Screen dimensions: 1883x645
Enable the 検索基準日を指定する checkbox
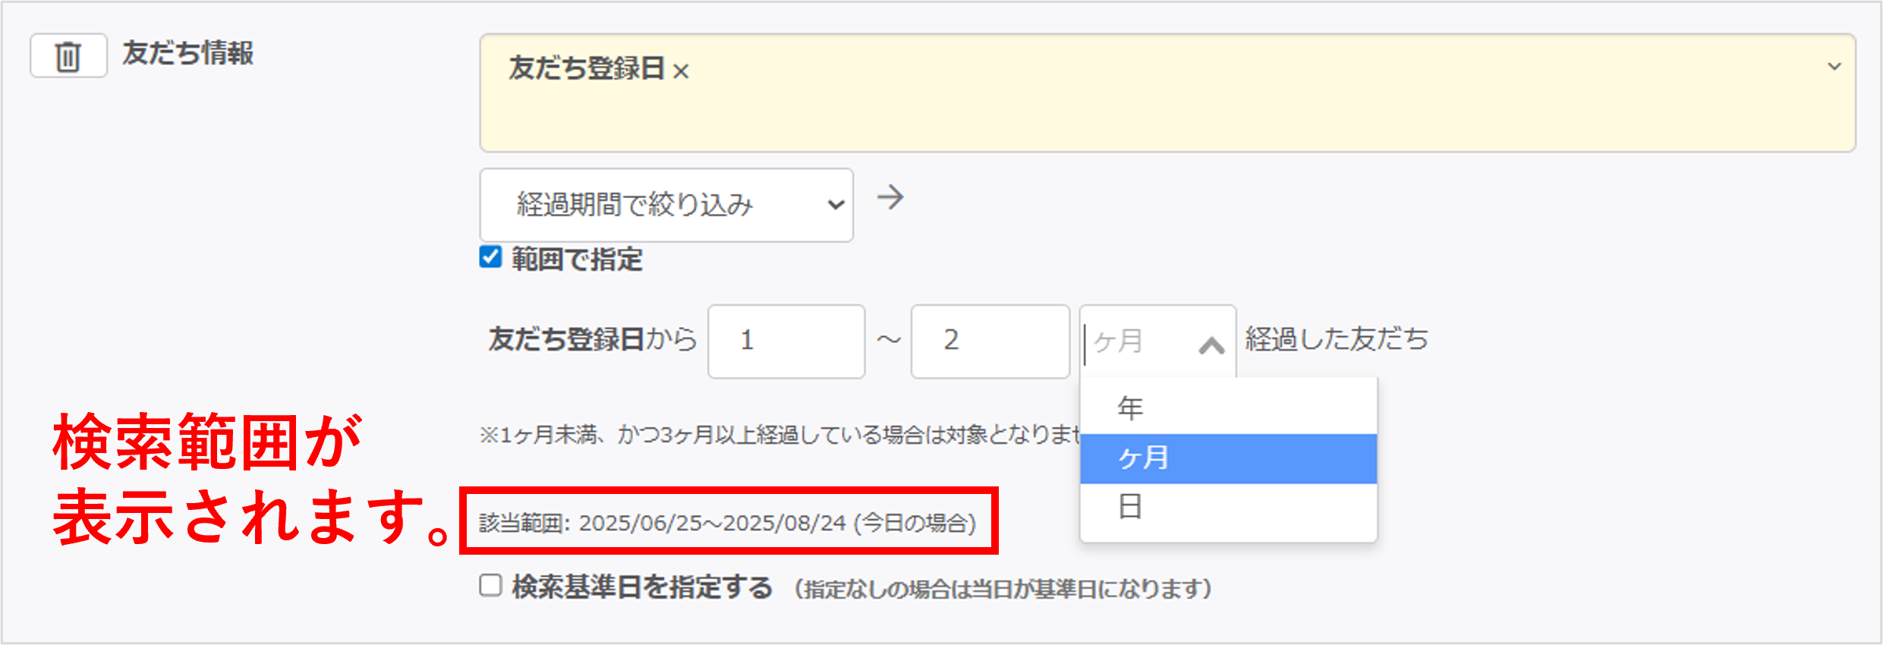click(x=491, y=586)
